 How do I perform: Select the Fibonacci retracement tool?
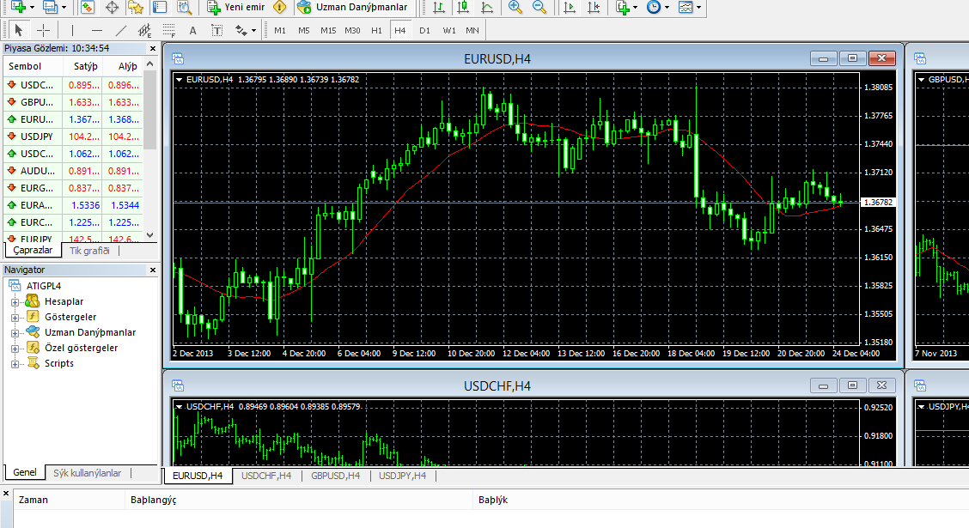click(x=168, y=30)
